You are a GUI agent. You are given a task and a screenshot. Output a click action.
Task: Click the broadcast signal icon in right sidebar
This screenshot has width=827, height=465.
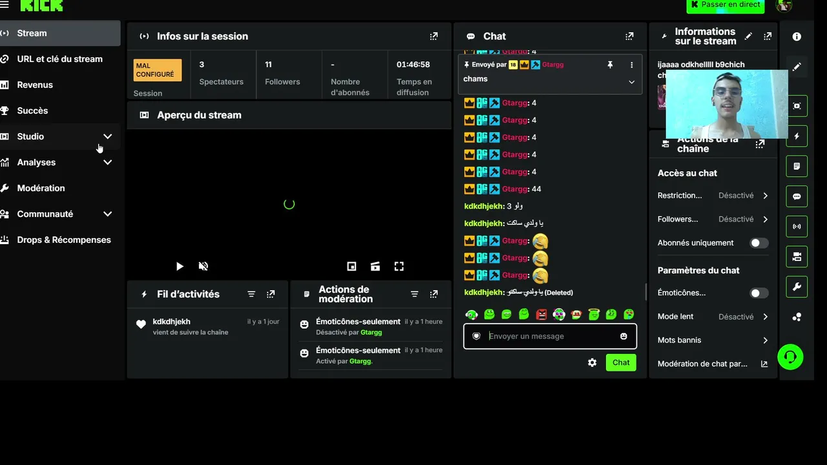pos(797,227)
